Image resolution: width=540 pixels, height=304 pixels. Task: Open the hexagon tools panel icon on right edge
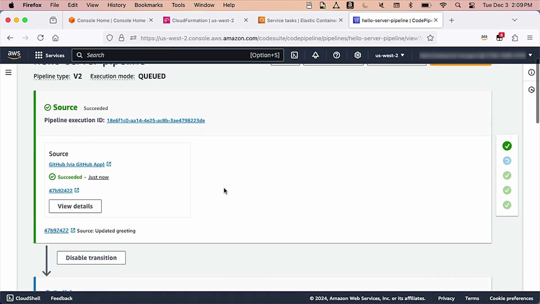pyautogui.click(x=531, y=90)
